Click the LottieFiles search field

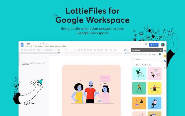(x=147, y=59)
